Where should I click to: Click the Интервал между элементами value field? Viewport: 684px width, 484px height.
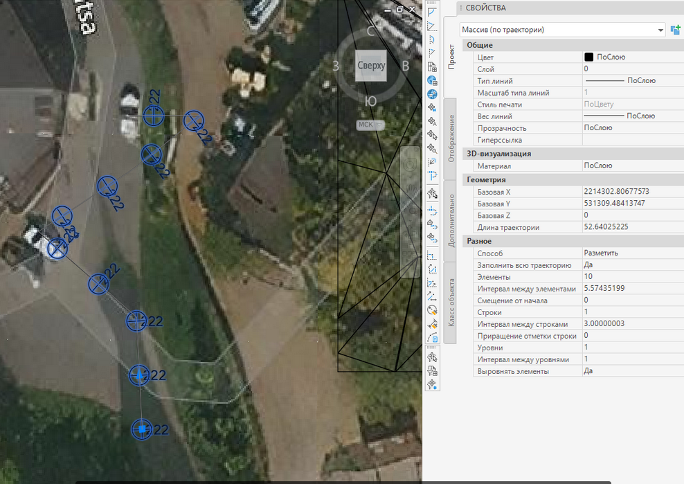[631, 289]
